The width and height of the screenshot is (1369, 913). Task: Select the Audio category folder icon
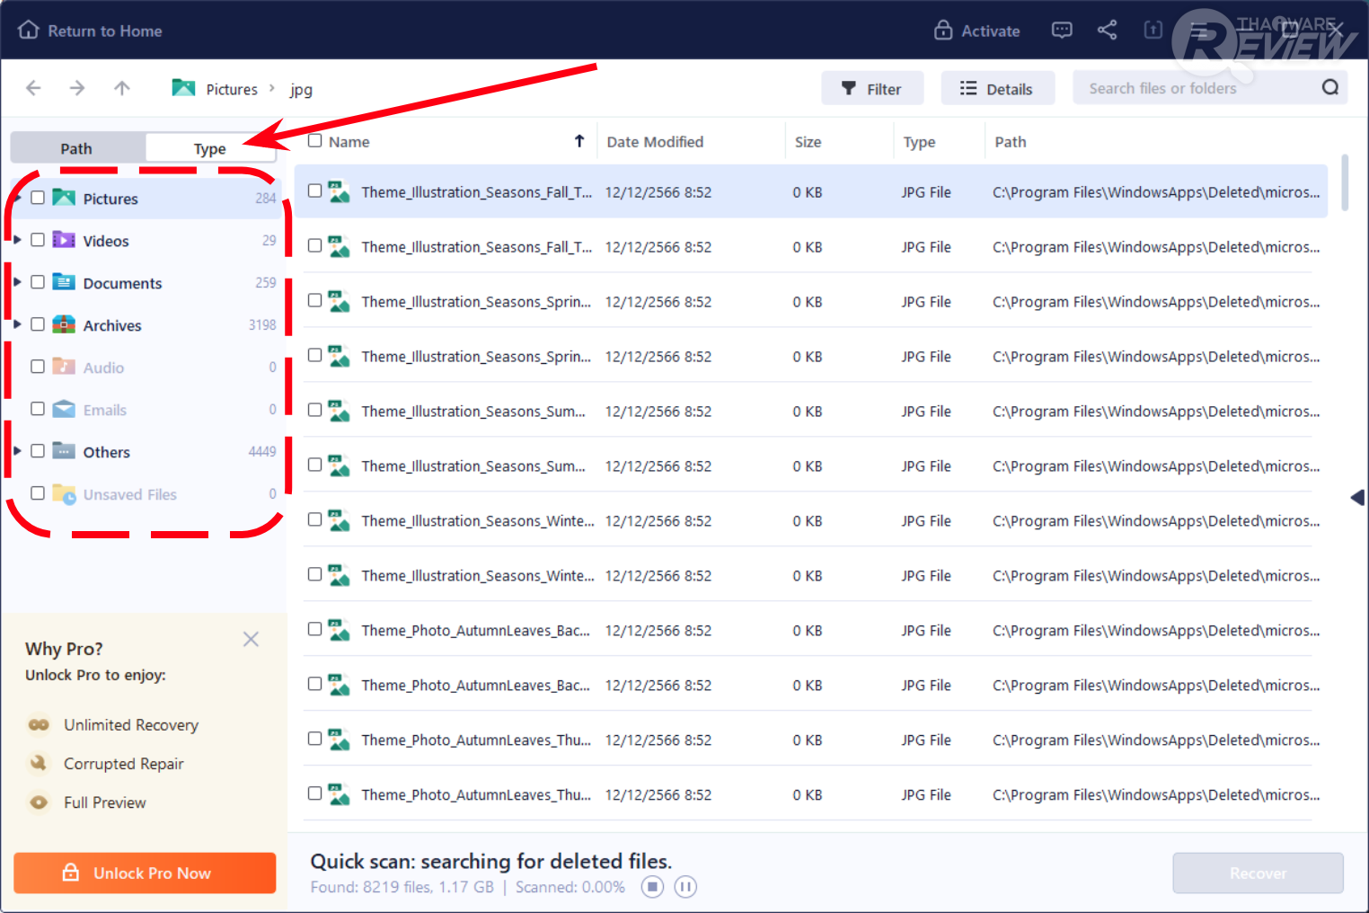tap(64, 367)
